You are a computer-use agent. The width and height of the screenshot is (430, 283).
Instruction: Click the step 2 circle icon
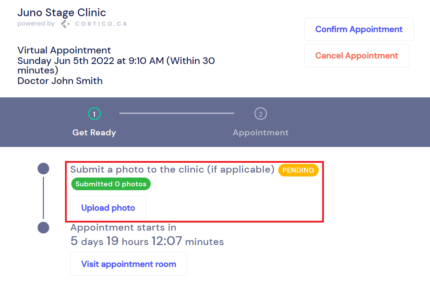[x=260, y=114]
